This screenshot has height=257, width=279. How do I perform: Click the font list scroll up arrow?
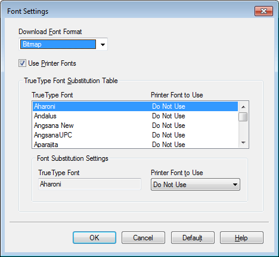(x=243, y=107)
